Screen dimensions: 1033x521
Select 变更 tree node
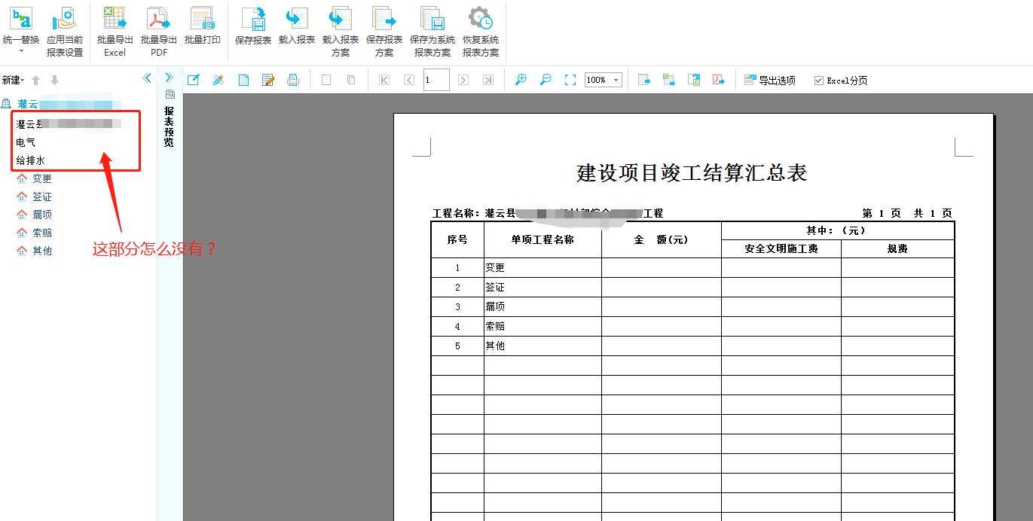point(42,178)
